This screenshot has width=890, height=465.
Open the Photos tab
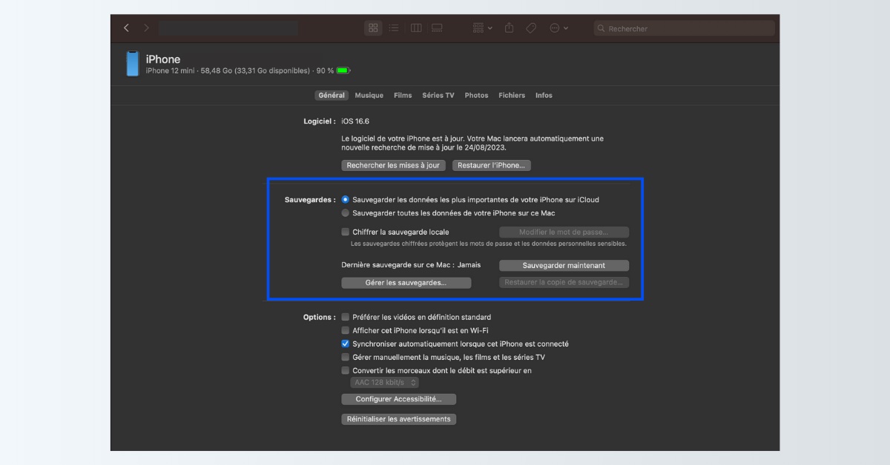pos(476,96)
